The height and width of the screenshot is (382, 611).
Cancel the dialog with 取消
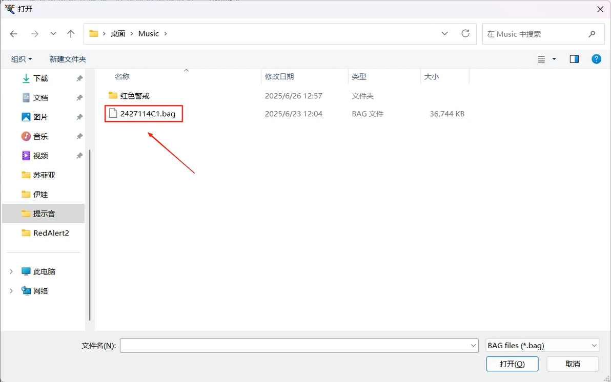[x=573, y=364]
